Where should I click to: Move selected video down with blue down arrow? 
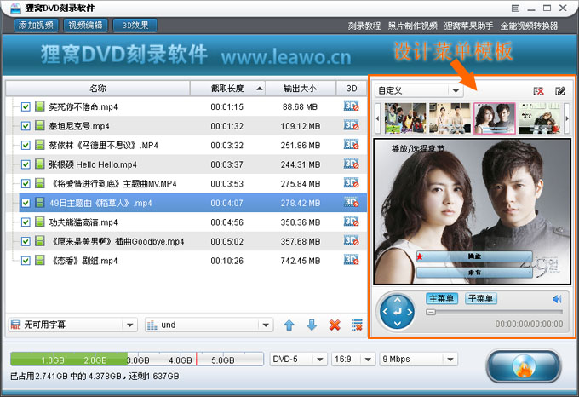point(312,325)
